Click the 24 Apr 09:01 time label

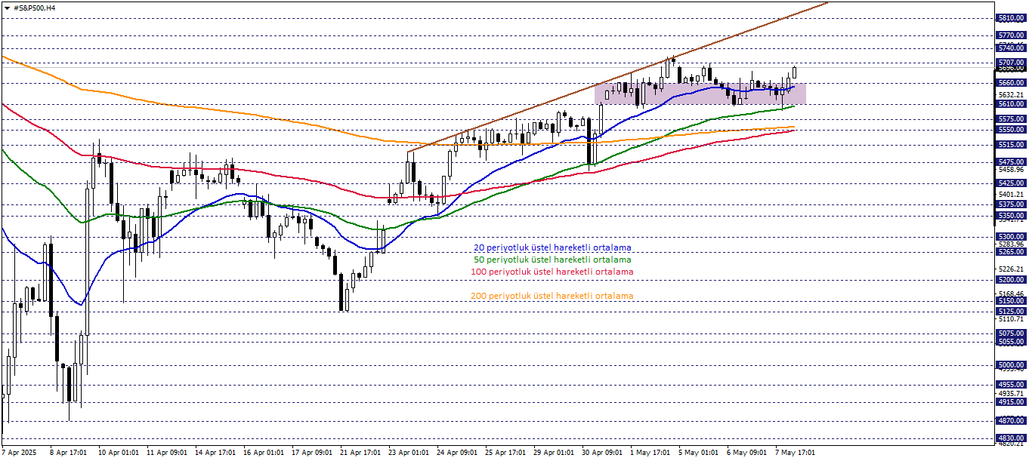point(457,453)
